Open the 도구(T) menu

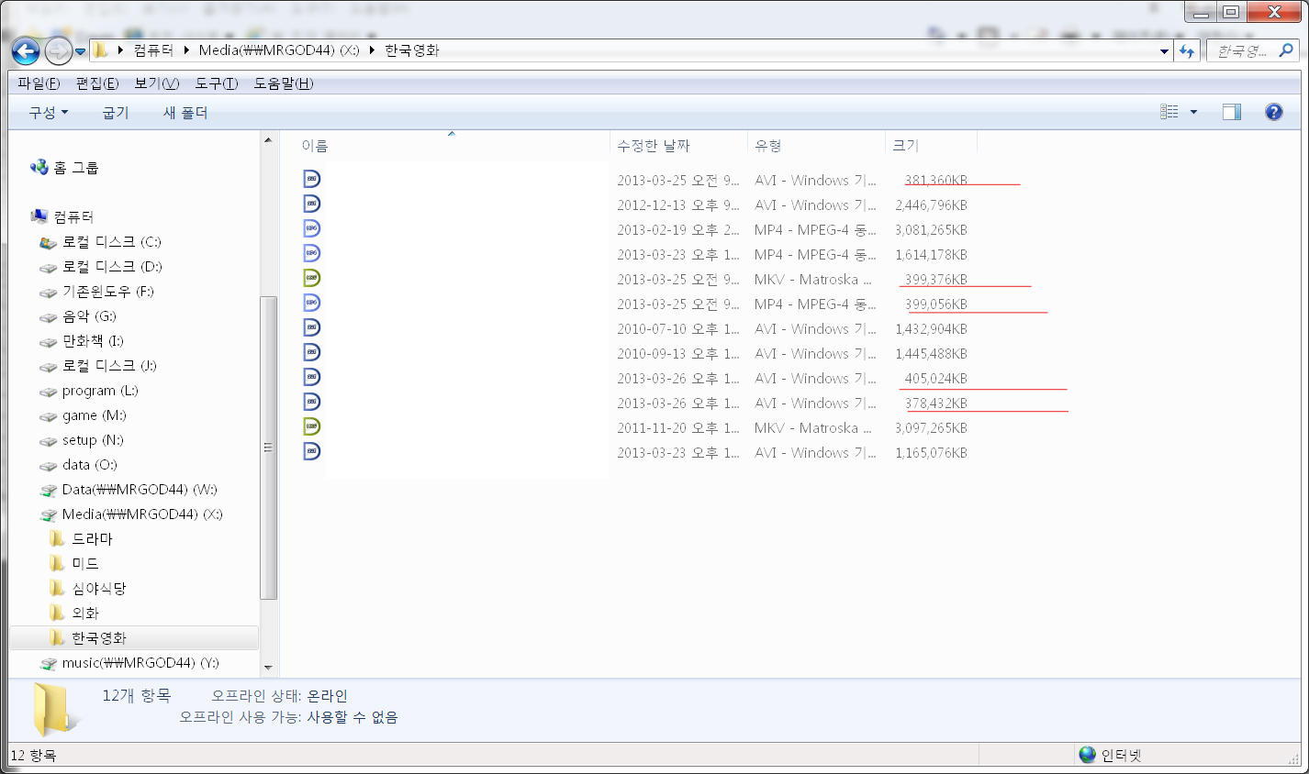coord(216,83)
